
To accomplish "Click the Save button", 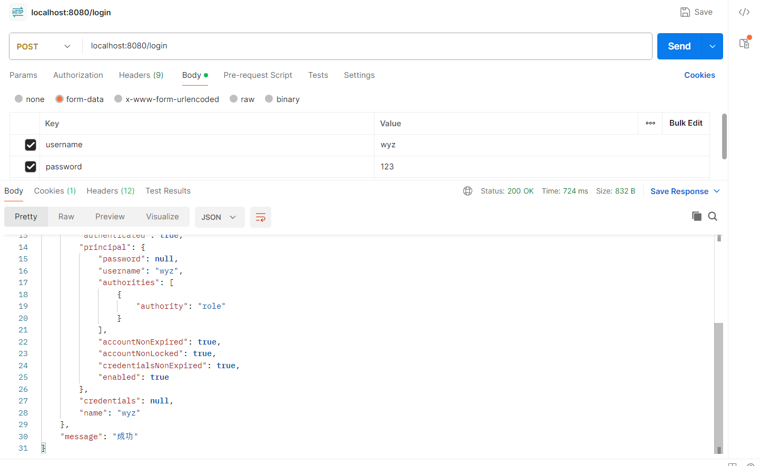I will click(x=696, y=12).
